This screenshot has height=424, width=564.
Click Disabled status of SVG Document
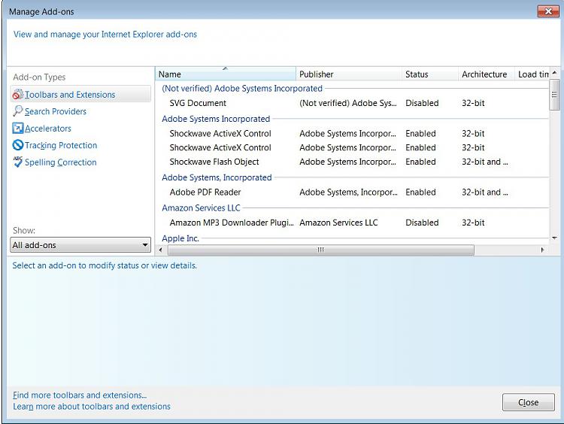(422, 103)
